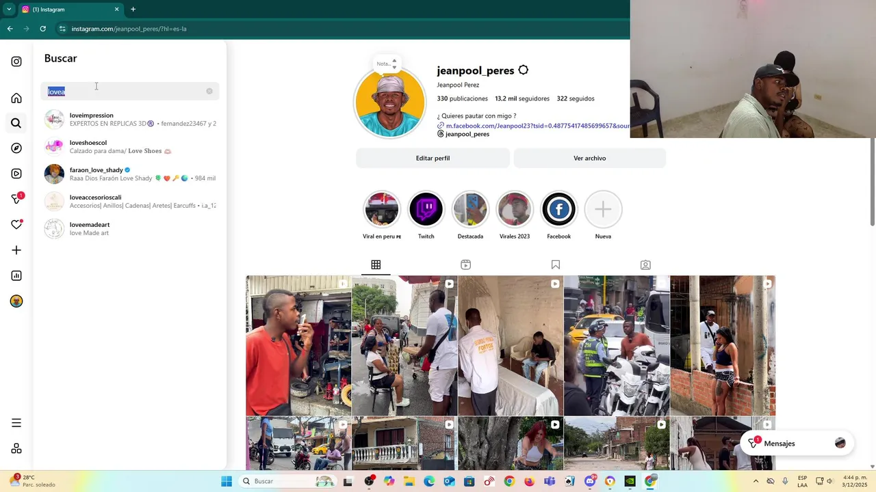
Task: Open the clock showing 4:44 p. m.
Action: tap(855, 481)
